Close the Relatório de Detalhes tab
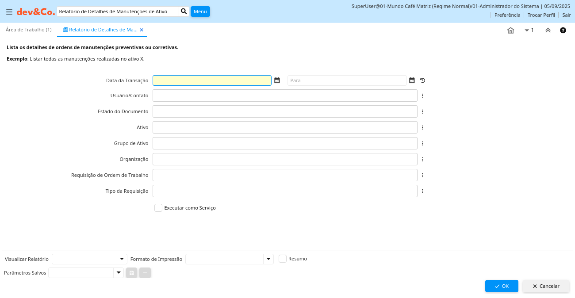 pos(142,30)
